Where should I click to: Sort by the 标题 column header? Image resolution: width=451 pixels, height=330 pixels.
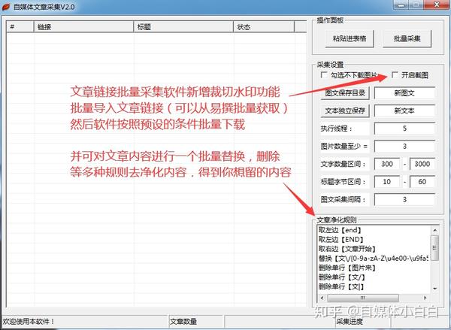[183, 27]
